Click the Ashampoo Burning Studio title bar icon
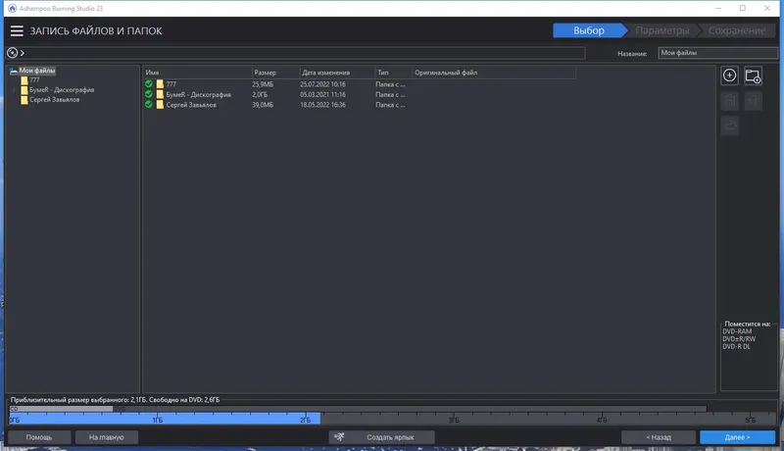Viewport: 784px width, 451px height. [12, 8]
